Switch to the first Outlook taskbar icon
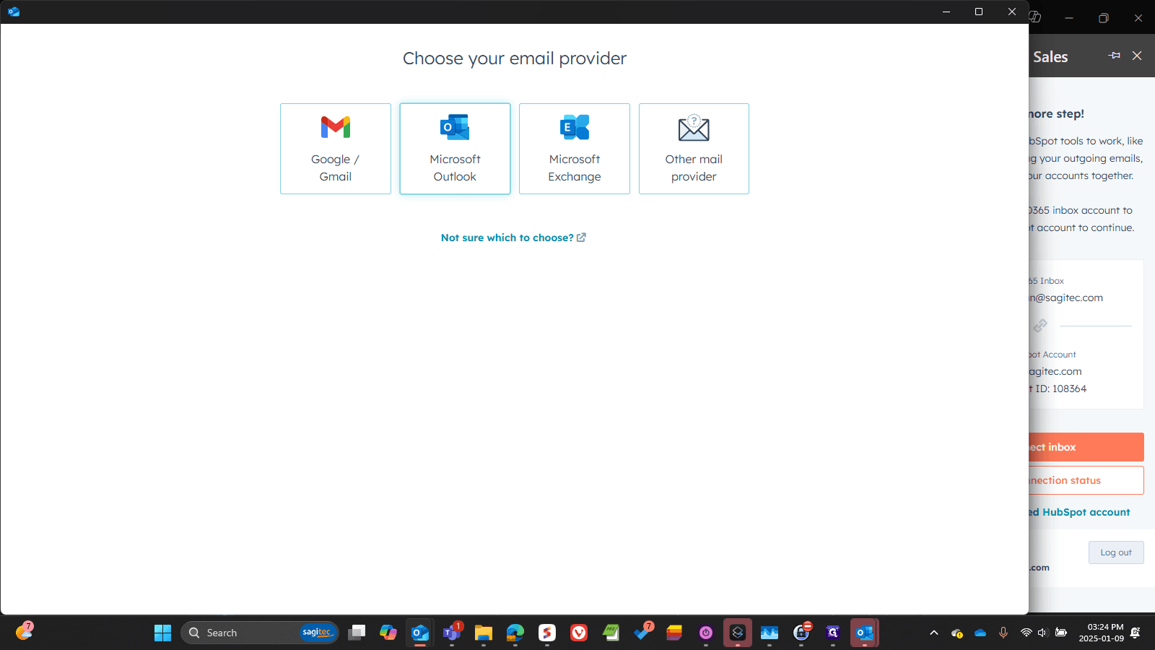1155x650 pixels. point(420,633)
